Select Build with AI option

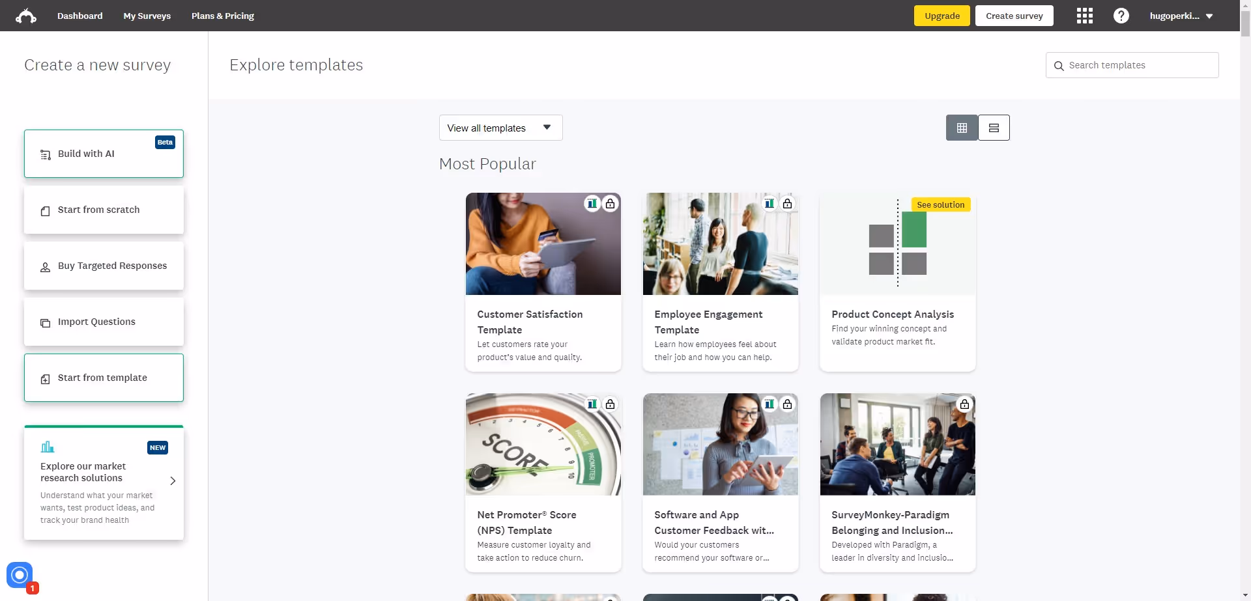coord(104,154)
